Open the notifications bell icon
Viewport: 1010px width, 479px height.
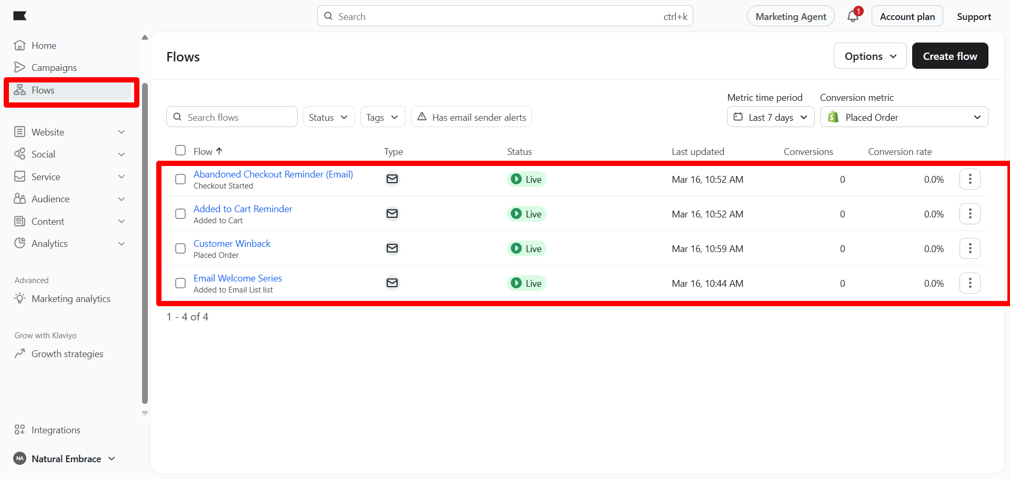point(853,16)
